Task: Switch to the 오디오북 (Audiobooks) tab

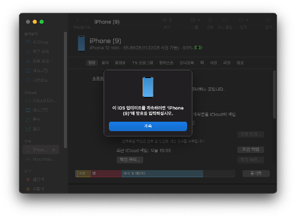Action: click(x=186, y=63)
